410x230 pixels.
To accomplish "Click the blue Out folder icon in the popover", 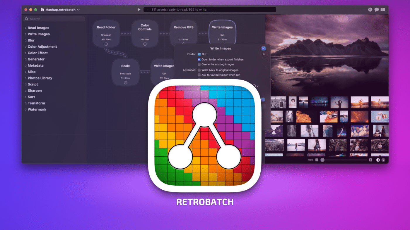I will (x=199, y=54).
